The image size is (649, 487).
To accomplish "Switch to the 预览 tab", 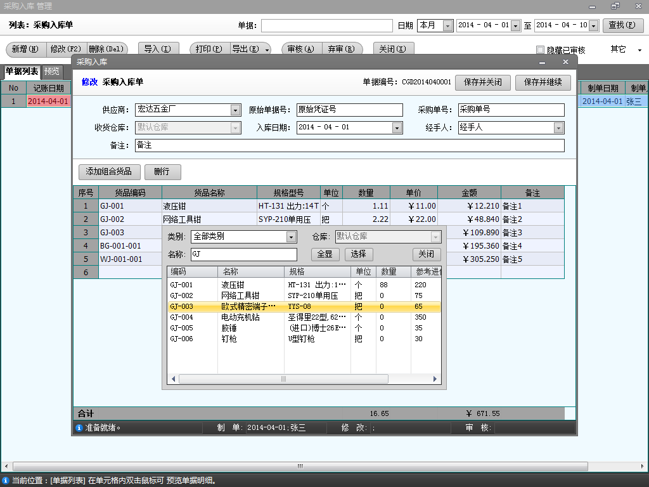I will point(51,72).
